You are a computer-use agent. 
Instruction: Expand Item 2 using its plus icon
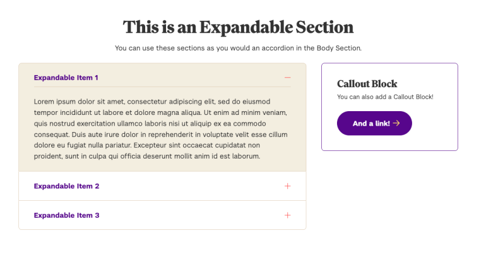287,186
